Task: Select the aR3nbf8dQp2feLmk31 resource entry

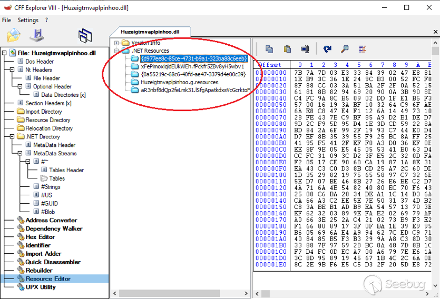Action: [195, 90]
